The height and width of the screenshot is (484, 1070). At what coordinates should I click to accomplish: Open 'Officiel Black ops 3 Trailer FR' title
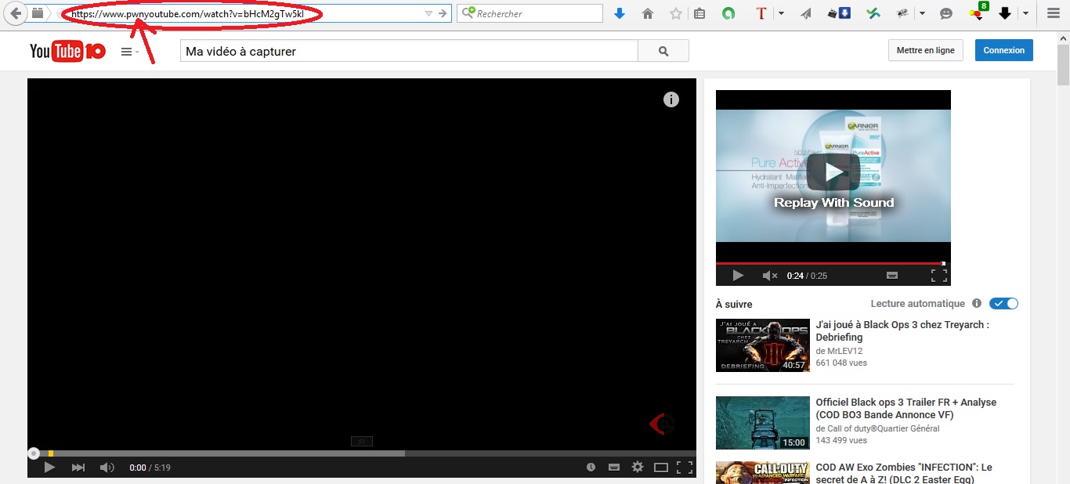(906, 408)
